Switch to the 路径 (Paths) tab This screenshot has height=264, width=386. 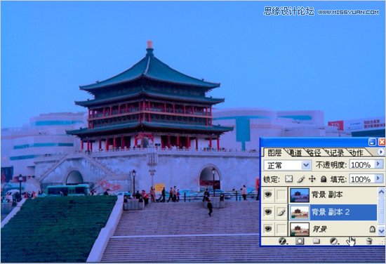[x=314, y=153]
